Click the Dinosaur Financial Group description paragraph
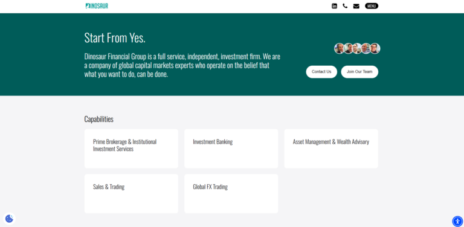This screenshot has width=464, height=227. click(182, 65)
